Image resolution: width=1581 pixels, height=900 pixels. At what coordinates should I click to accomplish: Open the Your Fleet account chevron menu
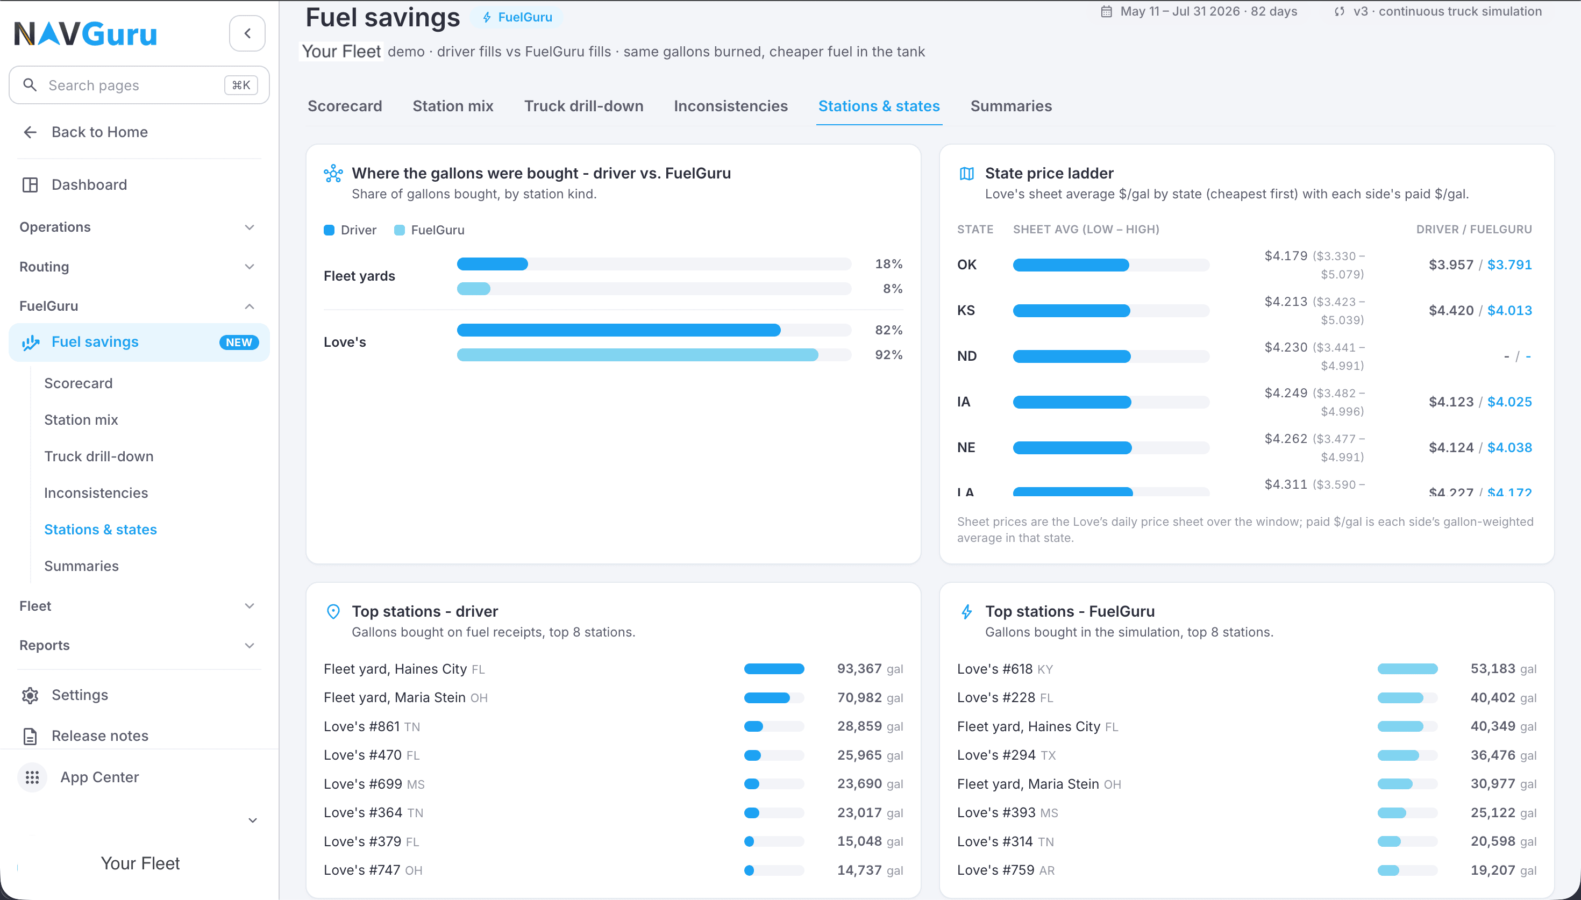point(252,821)
